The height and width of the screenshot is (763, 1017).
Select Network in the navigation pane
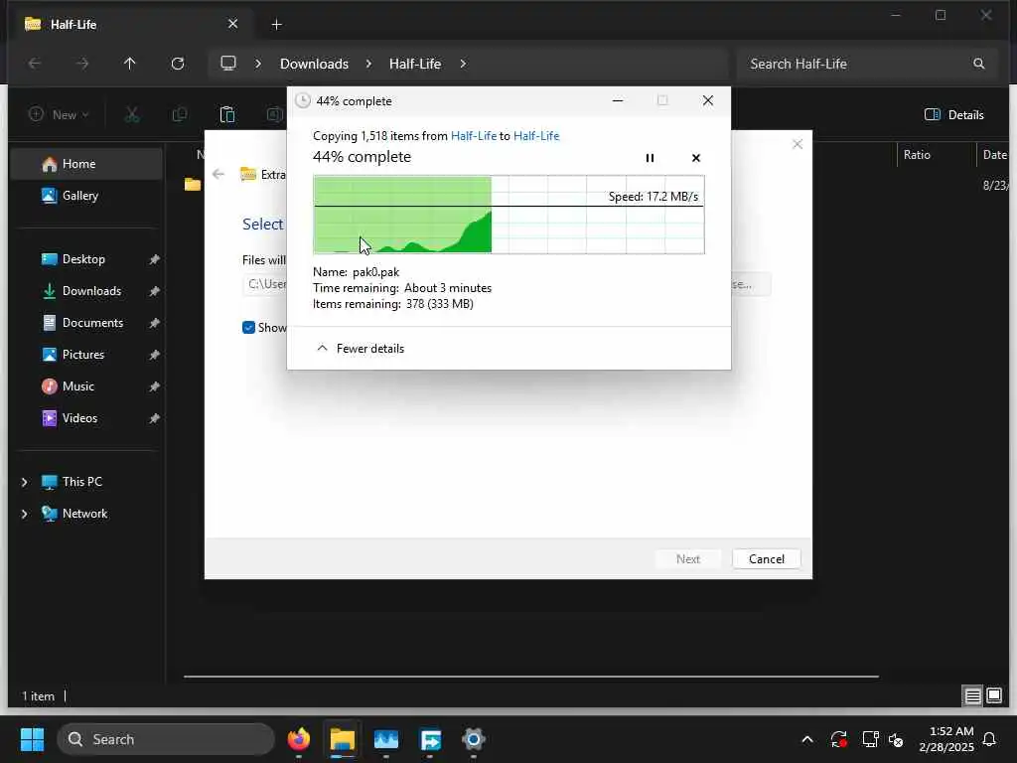pyautogui.click(x=84, y=514)
